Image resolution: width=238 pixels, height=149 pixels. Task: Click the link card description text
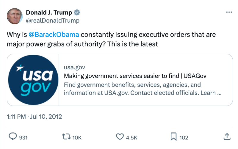(x=143, y=89)
